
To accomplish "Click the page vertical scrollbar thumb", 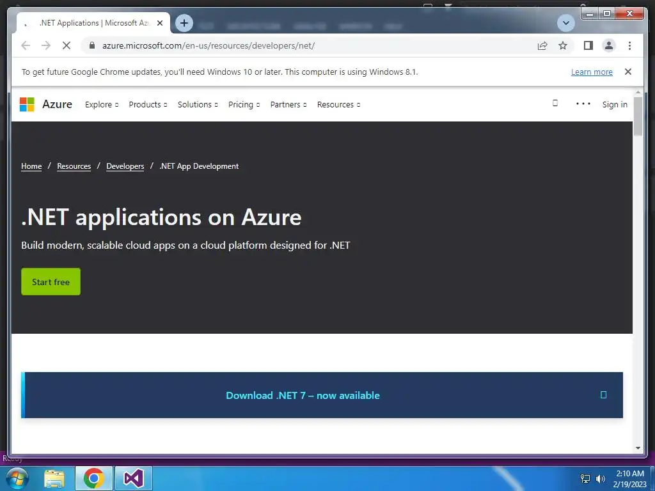I will click(x=638, y=116).
